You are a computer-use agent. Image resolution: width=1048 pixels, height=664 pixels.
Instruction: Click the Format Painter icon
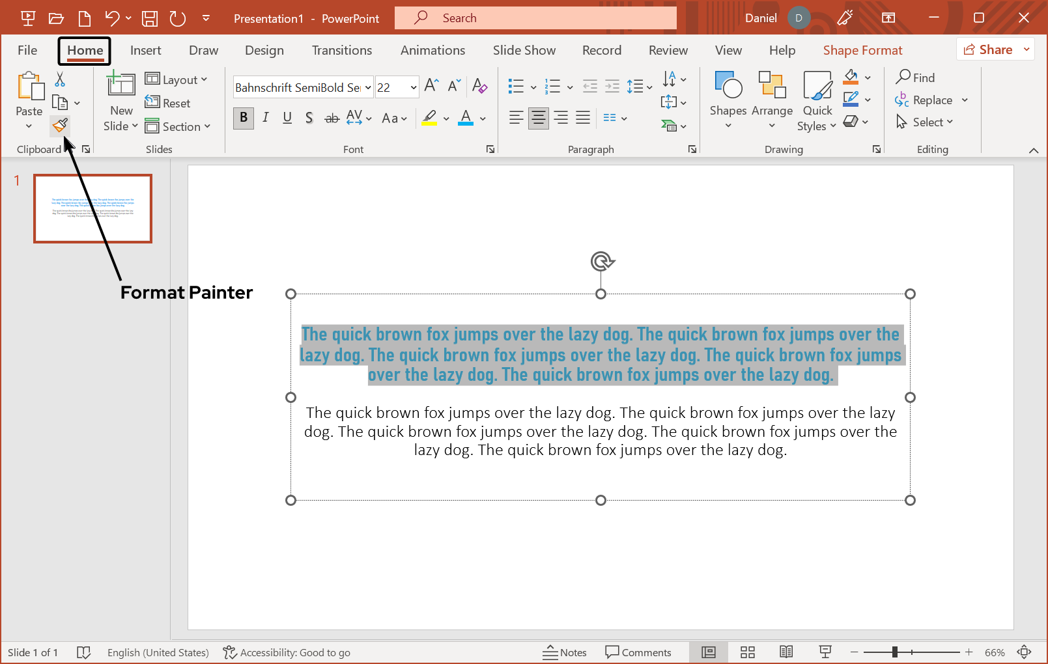coord(60,125)
